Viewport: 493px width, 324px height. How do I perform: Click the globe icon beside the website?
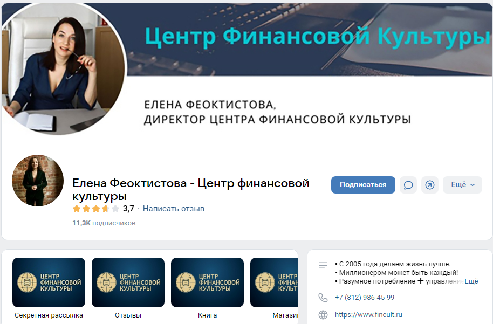tap(323, 315)
